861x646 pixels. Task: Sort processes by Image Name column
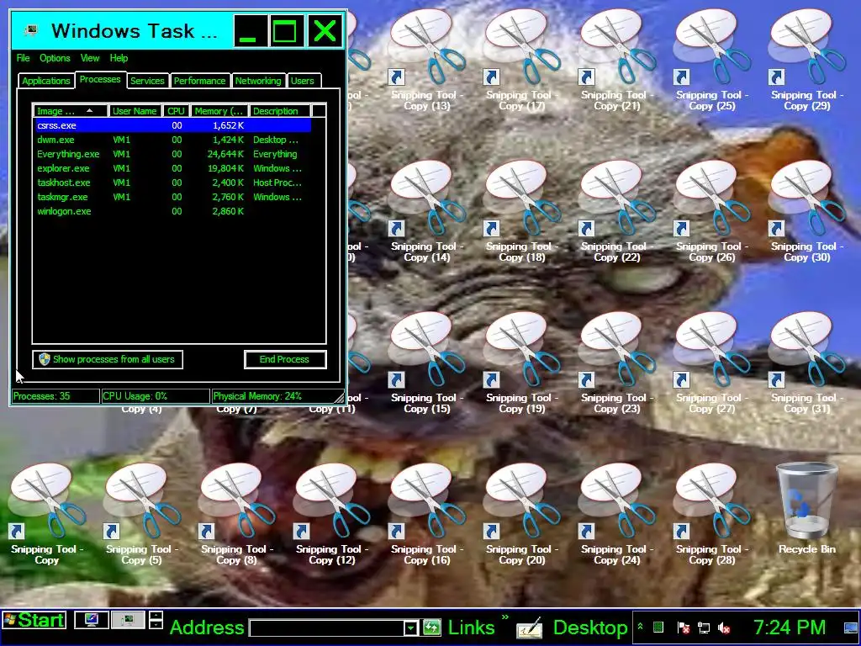[x=71, y=111]
